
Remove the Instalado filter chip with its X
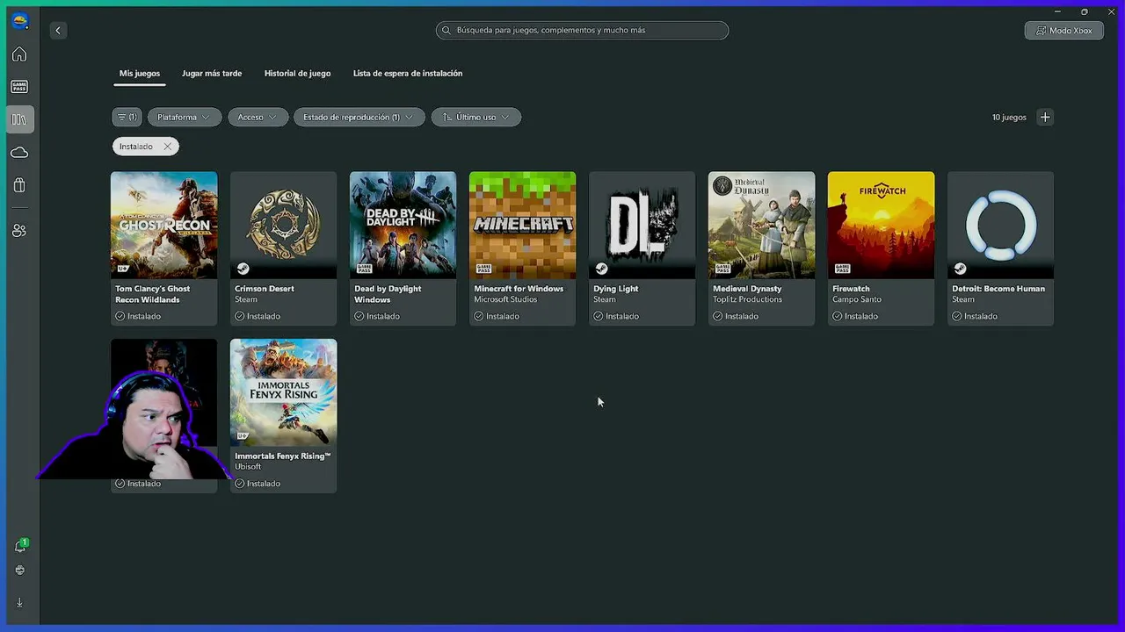click(x=167, y=147)
